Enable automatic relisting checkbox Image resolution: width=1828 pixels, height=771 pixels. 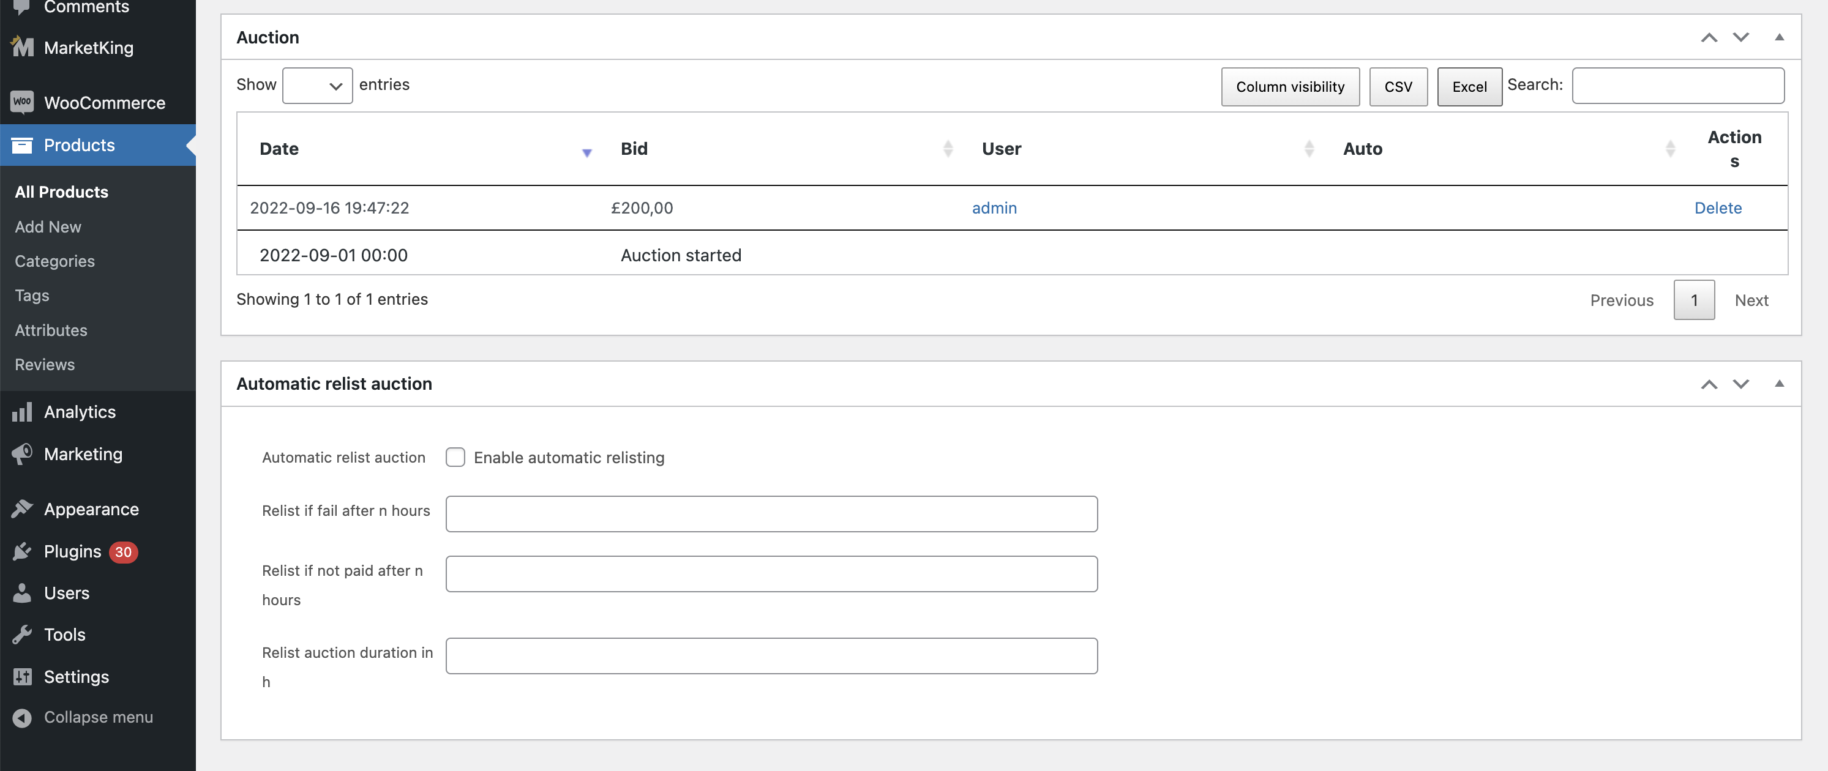pos(455,456)
